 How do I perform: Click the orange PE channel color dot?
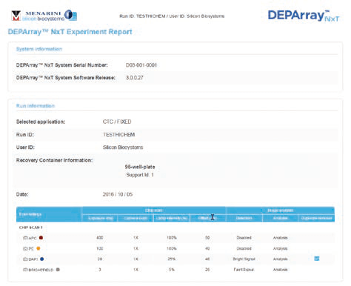[x=39, y=248]
